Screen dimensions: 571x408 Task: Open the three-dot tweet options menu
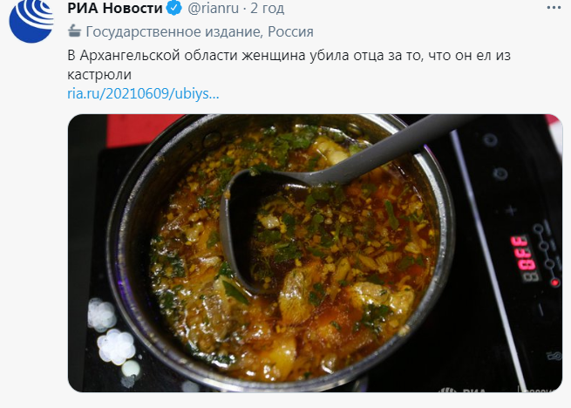[x=554, y=8]
